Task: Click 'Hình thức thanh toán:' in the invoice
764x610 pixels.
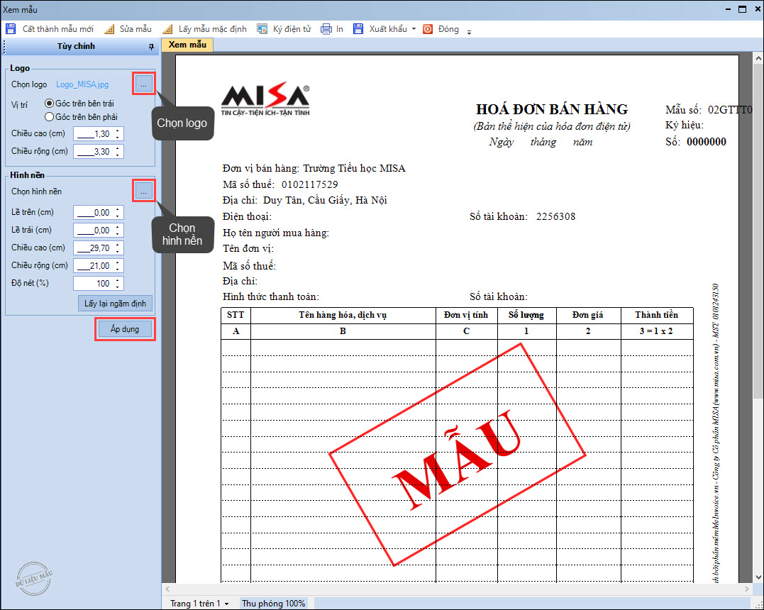Action: (271, 296)
